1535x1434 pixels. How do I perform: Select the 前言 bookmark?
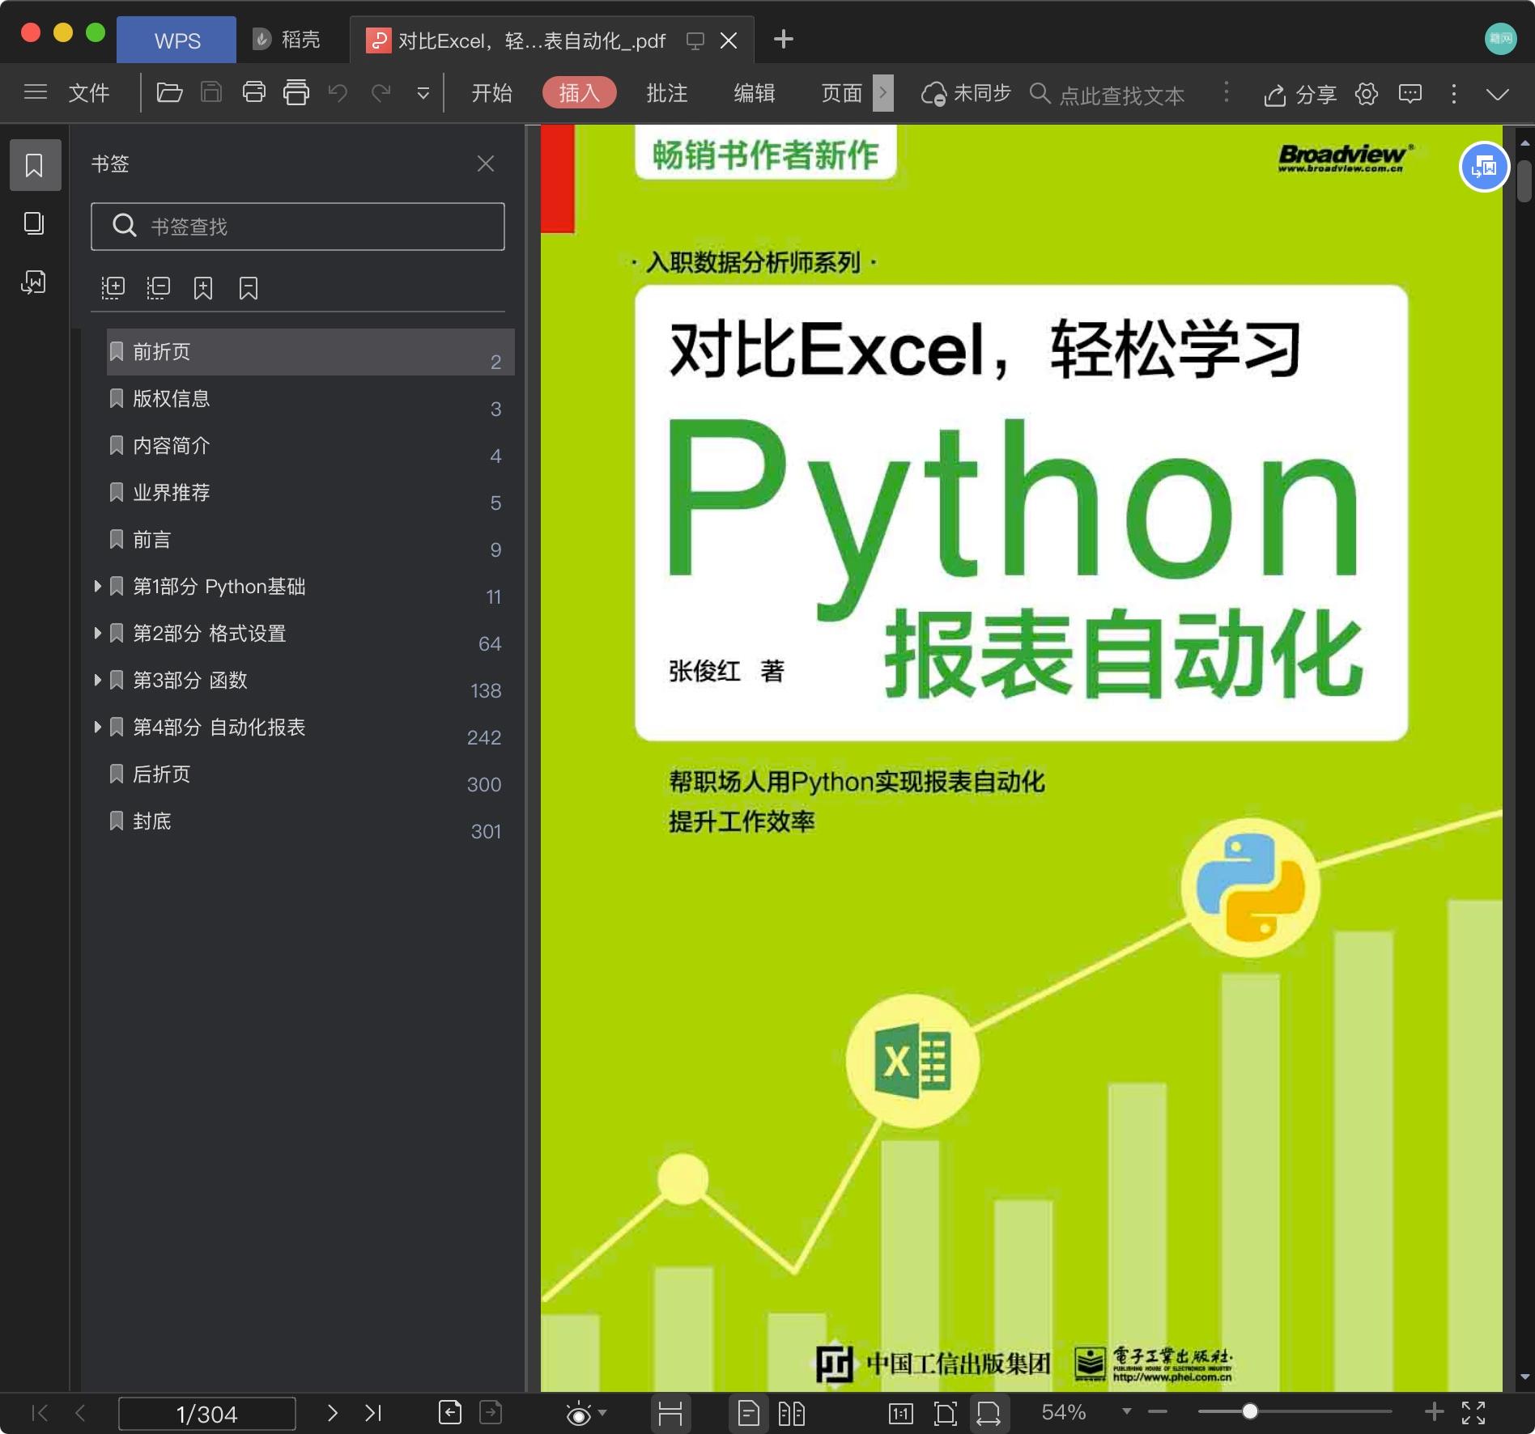(x=311, y=540)
